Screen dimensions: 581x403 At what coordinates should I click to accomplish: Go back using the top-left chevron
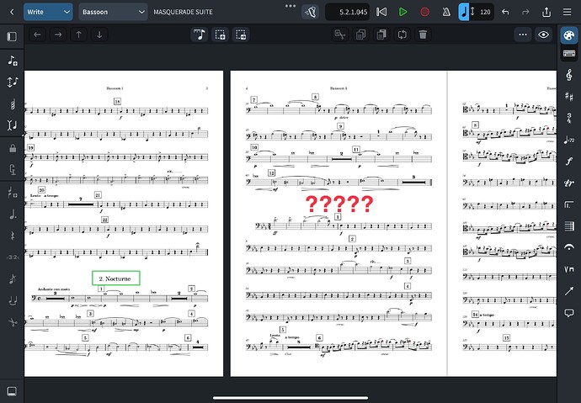click(12, 12)
